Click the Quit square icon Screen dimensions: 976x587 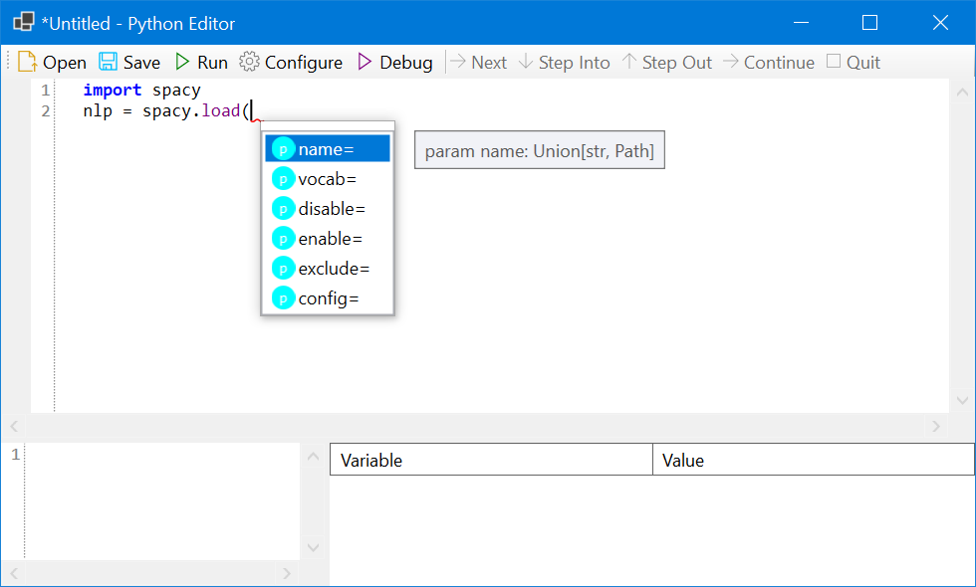click(834, 61)
